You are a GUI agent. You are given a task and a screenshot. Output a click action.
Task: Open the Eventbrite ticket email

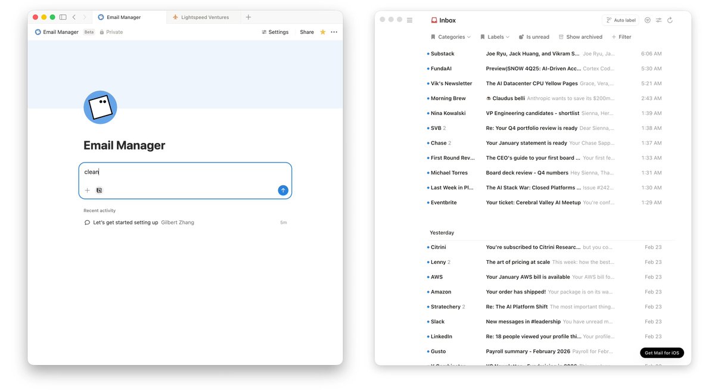click(544, 202)
